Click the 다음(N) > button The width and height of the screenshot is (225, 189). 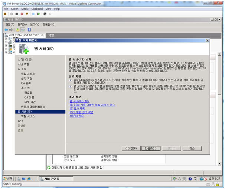point(151,149)
